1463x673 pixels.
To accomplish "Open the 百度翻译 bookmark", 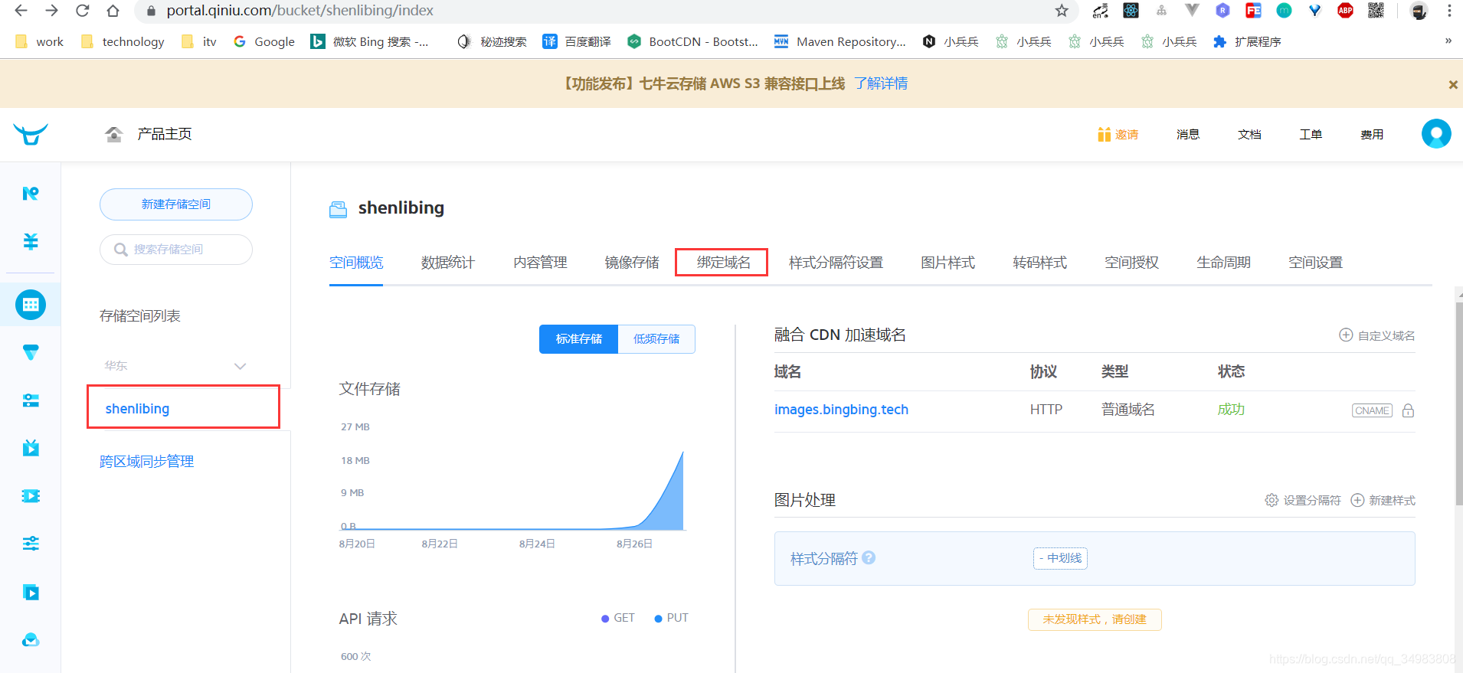I will tap(577, 41).
